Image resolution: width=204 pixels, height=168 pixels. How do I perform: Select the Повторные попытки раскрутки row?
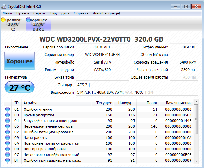click(x=98, y=143)
